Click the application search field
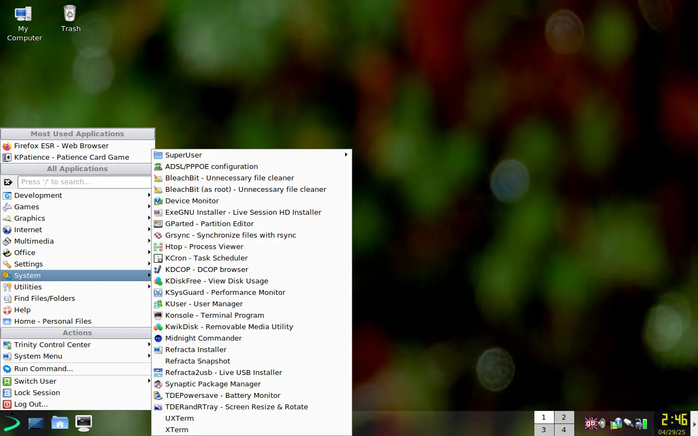 coord(85,181)
